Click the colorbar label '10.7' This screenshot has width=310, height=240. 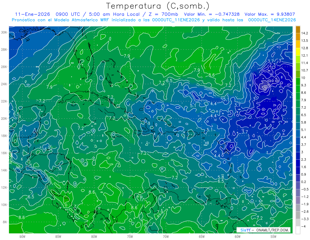click(304, 70)
